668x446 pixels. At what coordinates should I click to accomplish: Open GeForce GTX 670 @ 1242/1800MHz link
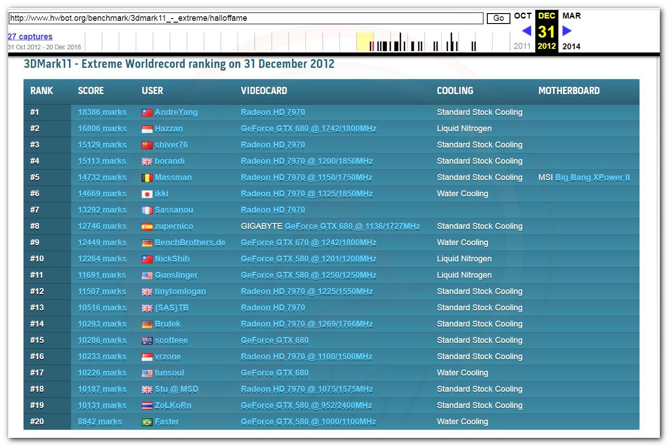(308, 242)
